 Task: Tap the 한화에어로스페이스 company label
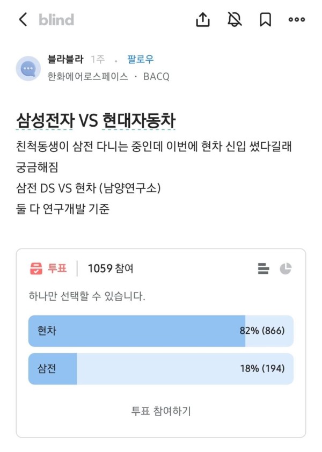(88, 76)
